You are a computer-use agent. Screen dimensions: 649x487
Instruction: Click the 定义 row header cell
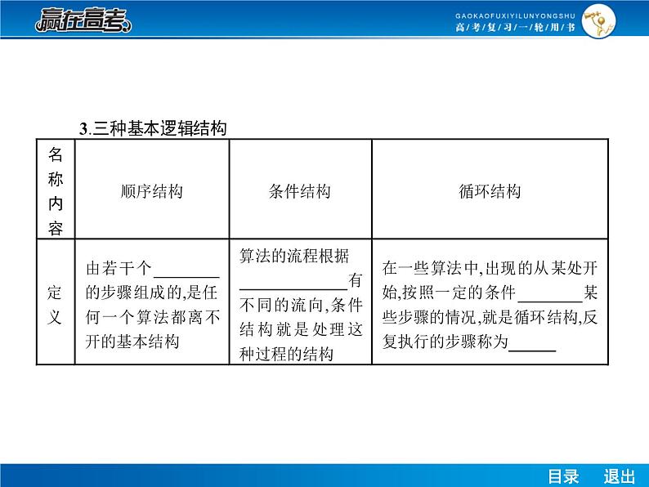[x=56, y=302]
